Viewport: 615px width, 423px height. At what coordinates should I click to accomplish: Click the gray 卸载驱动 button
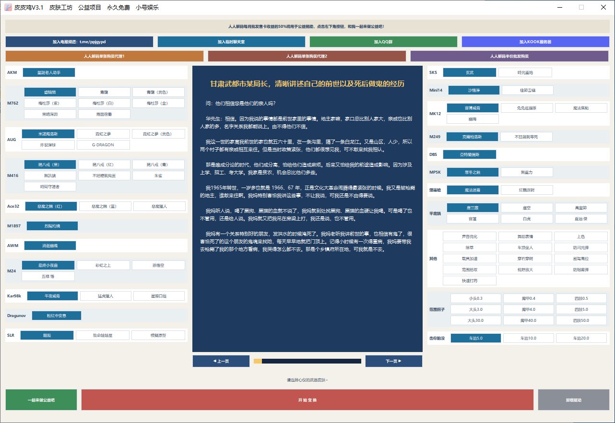click(x=573, y=399)
